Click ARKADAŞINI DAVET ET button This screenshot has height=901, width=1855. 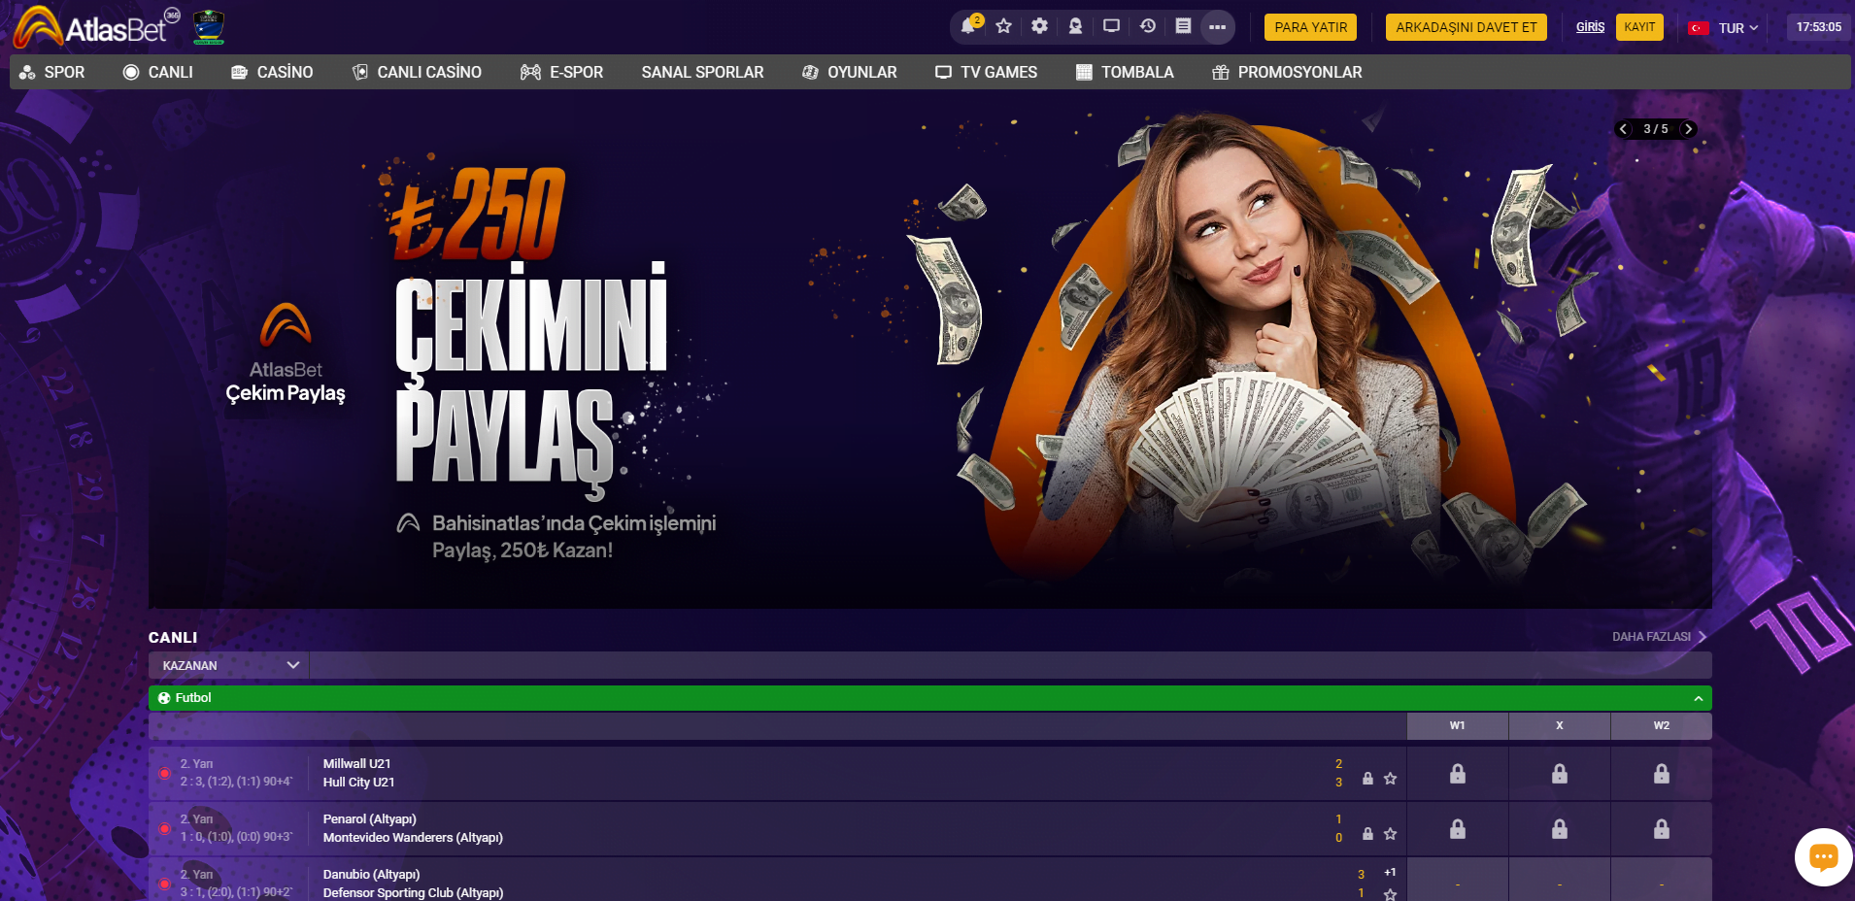[x=1467, y=27]
